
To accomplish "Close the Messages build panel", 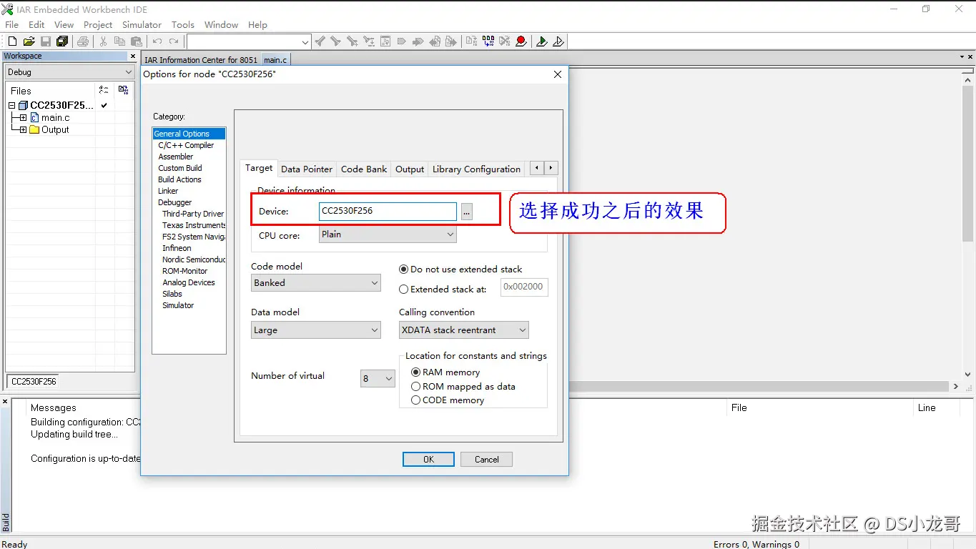I will tap(5, 402).
